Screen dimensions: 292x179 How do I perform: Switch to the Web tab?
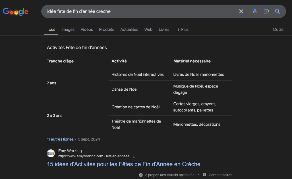148,29
